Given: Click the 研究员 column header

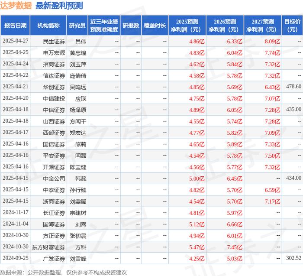Looking at the screenshot, I should click(x=77, y=26).
